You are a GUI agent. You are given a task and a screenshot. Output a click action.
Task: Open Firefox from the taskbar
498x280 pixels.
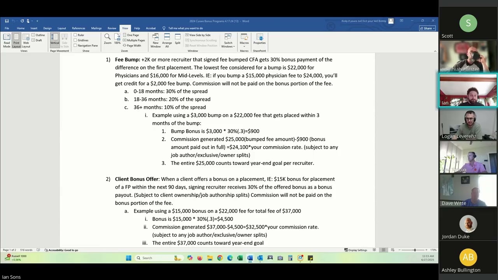(x=200, y=258)
